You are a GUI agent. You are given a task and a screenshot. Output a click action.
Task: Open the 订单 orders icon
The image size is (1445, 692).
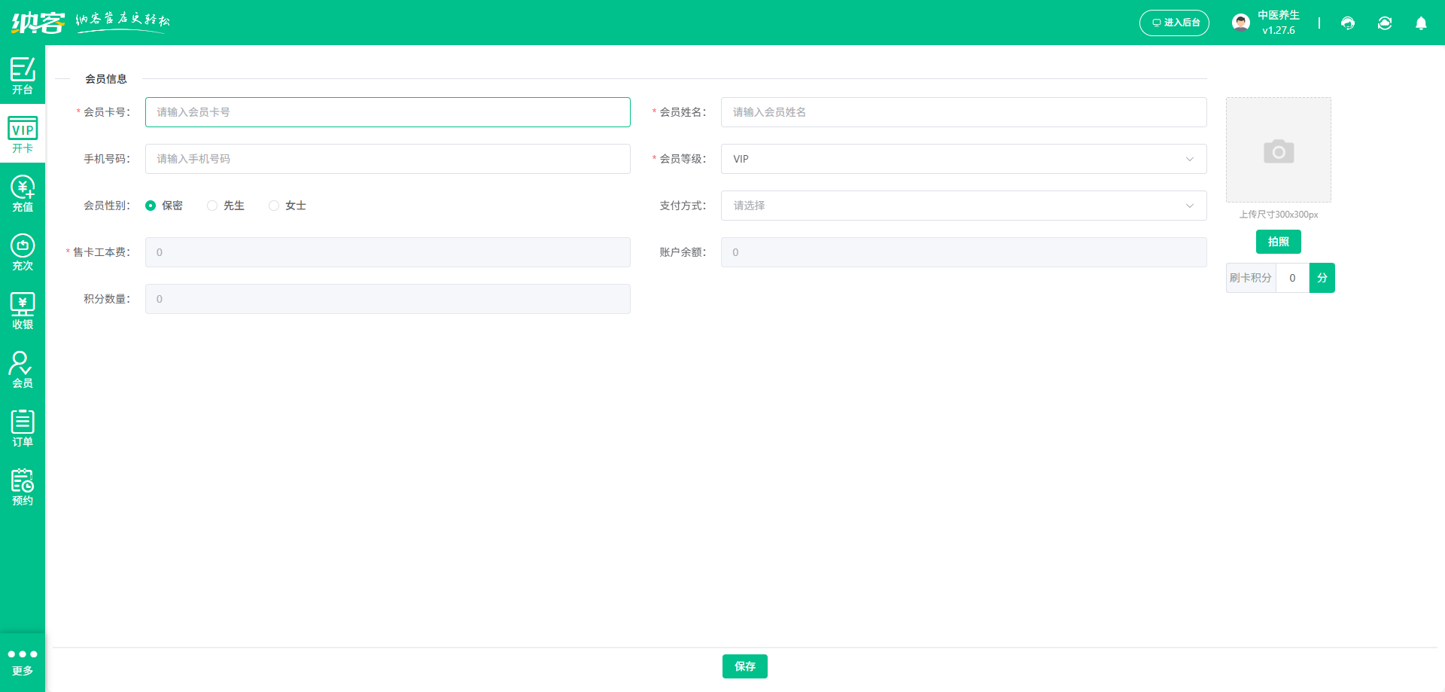coord(23,428)
